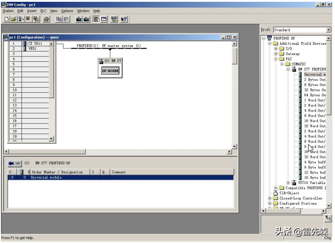The height and width of the screenshot is (243, 335).
Task: Click the Save and Compile toolbar icon
Action: [x=36, y=19]
